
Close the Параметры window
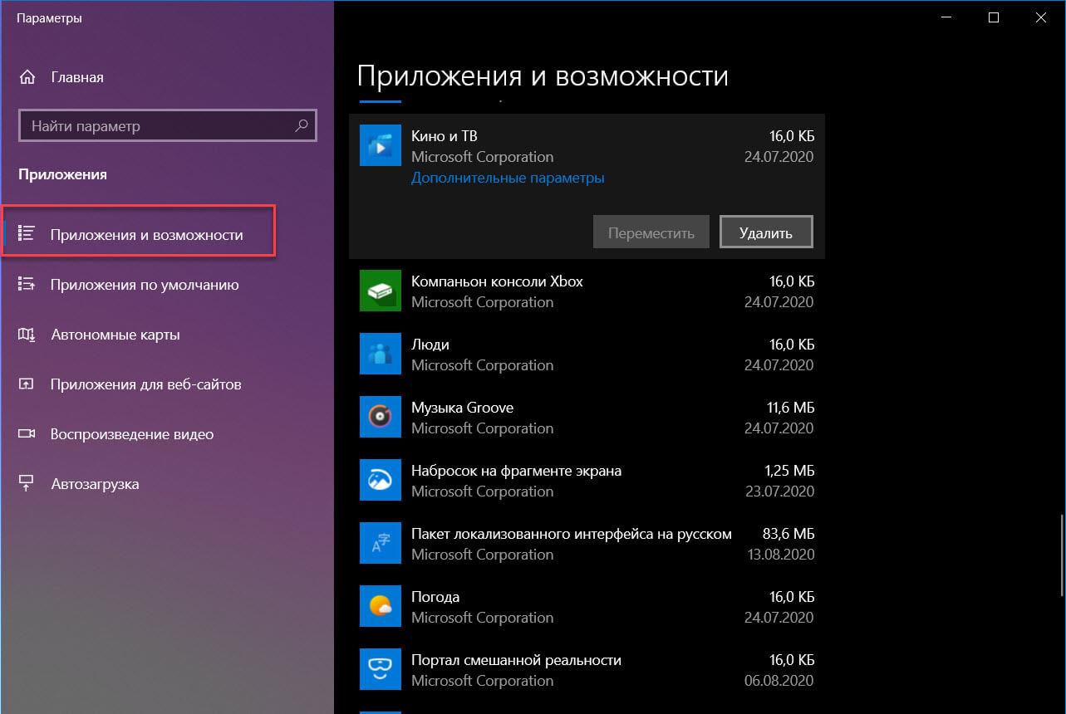pos(1042,17)
